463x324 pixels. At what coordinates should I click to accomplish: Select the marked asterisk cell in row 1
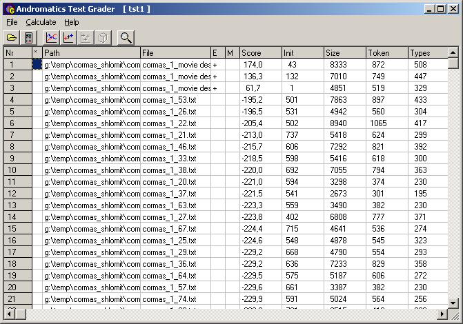click(37, 64)
